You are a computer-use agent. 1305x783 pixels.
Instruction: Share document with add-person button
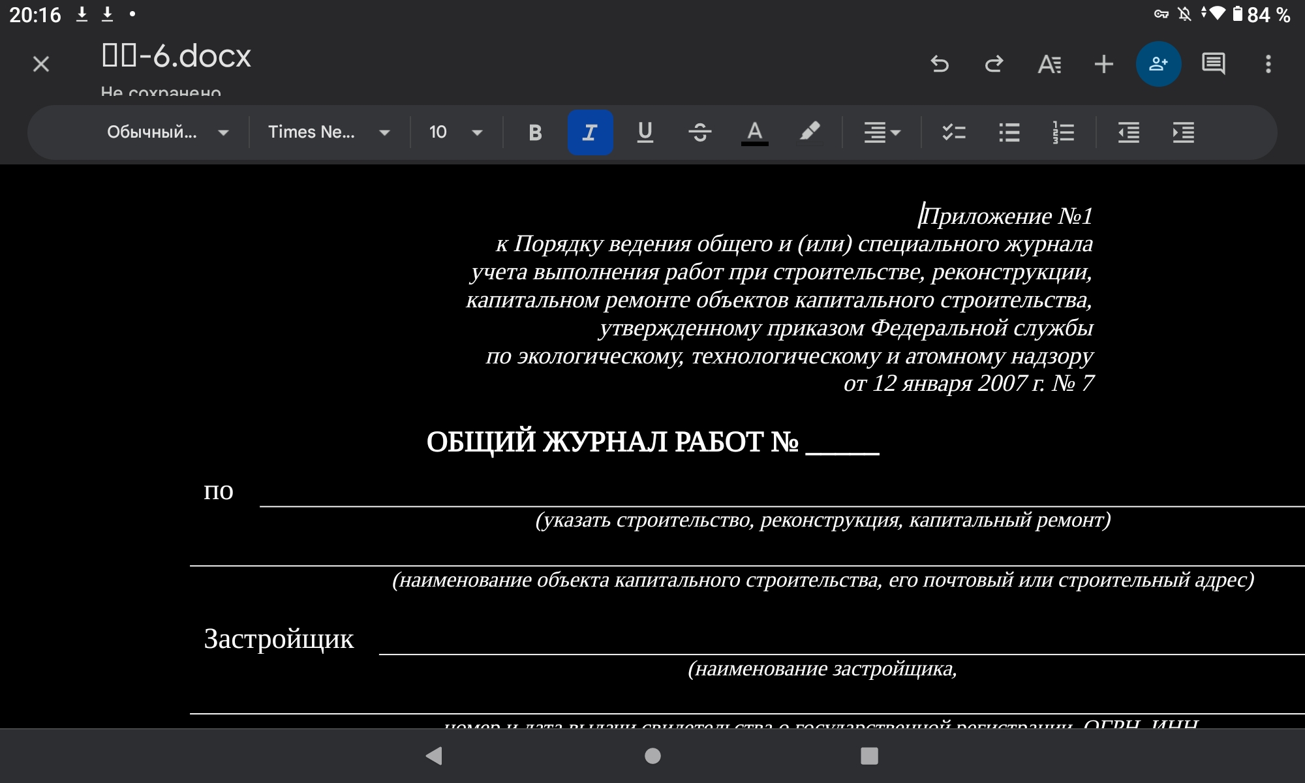(1158, 64)
